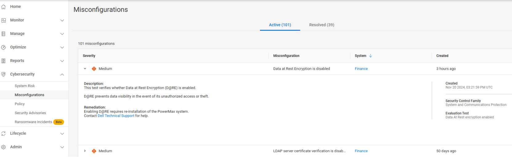Expand the Admin menu chevron
The width and height of the screenshot is (512, 157).
62,147
